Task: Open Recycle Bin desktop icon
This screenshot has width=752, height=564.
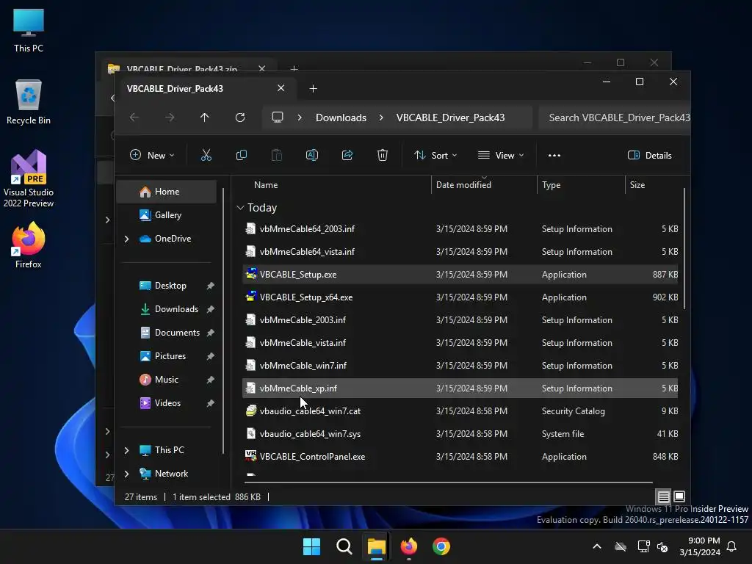Action: (x=29, y=102)
